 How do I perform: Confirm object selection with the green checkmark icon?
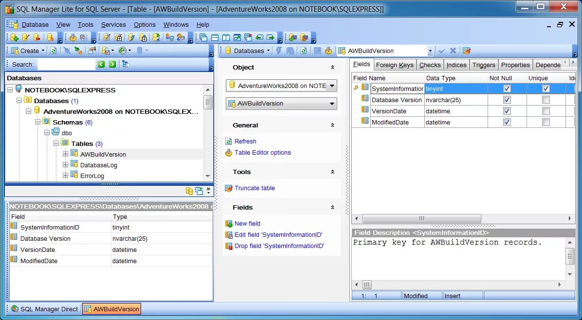tap(441, 50)
